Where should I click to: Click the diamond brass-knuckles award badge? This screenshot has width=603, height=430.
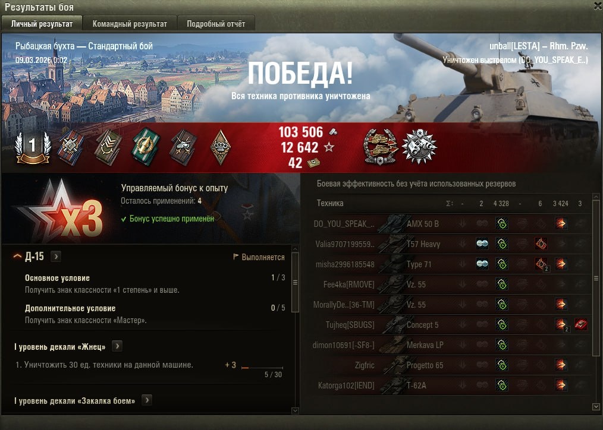[221, 147]
